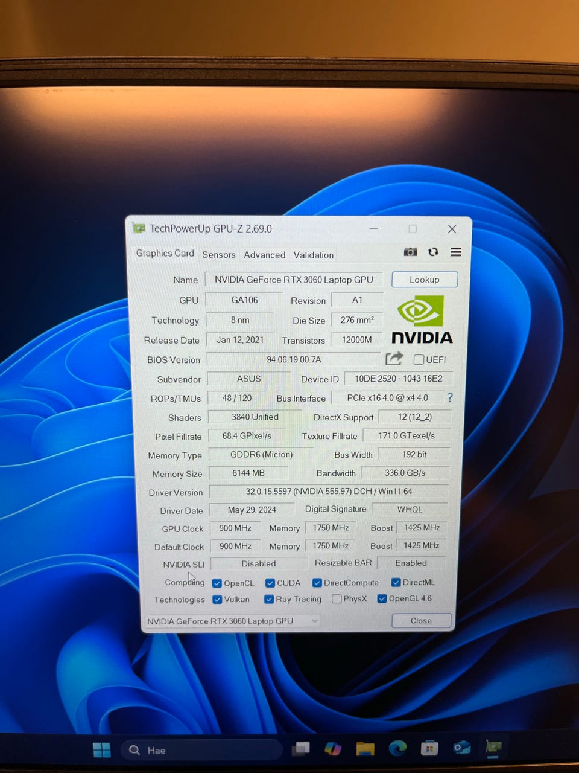The height and width of the screenshot is (773, 579).
Task: Click the Texture Fillrate value 171.0 GTexel/s
Action: 406,435
